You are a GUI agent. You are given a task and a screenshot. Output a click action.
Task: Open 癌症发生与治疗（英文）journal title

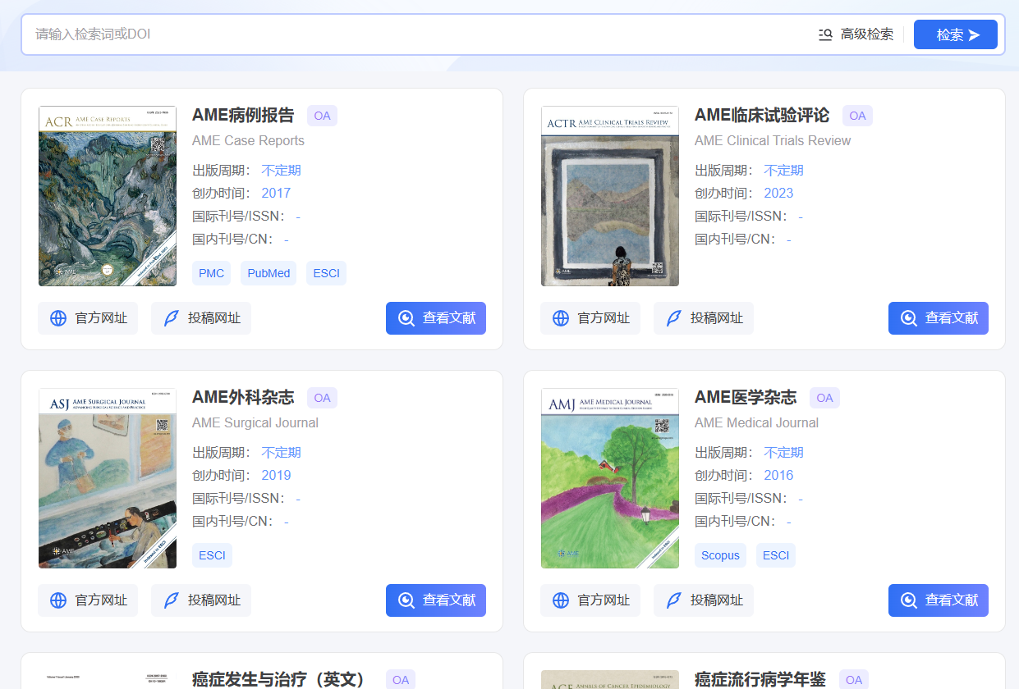click(278, 679)
